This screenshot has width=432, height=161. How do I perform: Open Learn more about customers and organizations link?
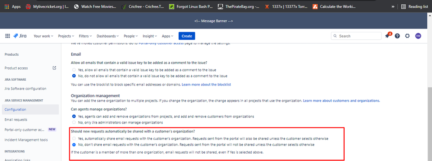click(342, 101)
